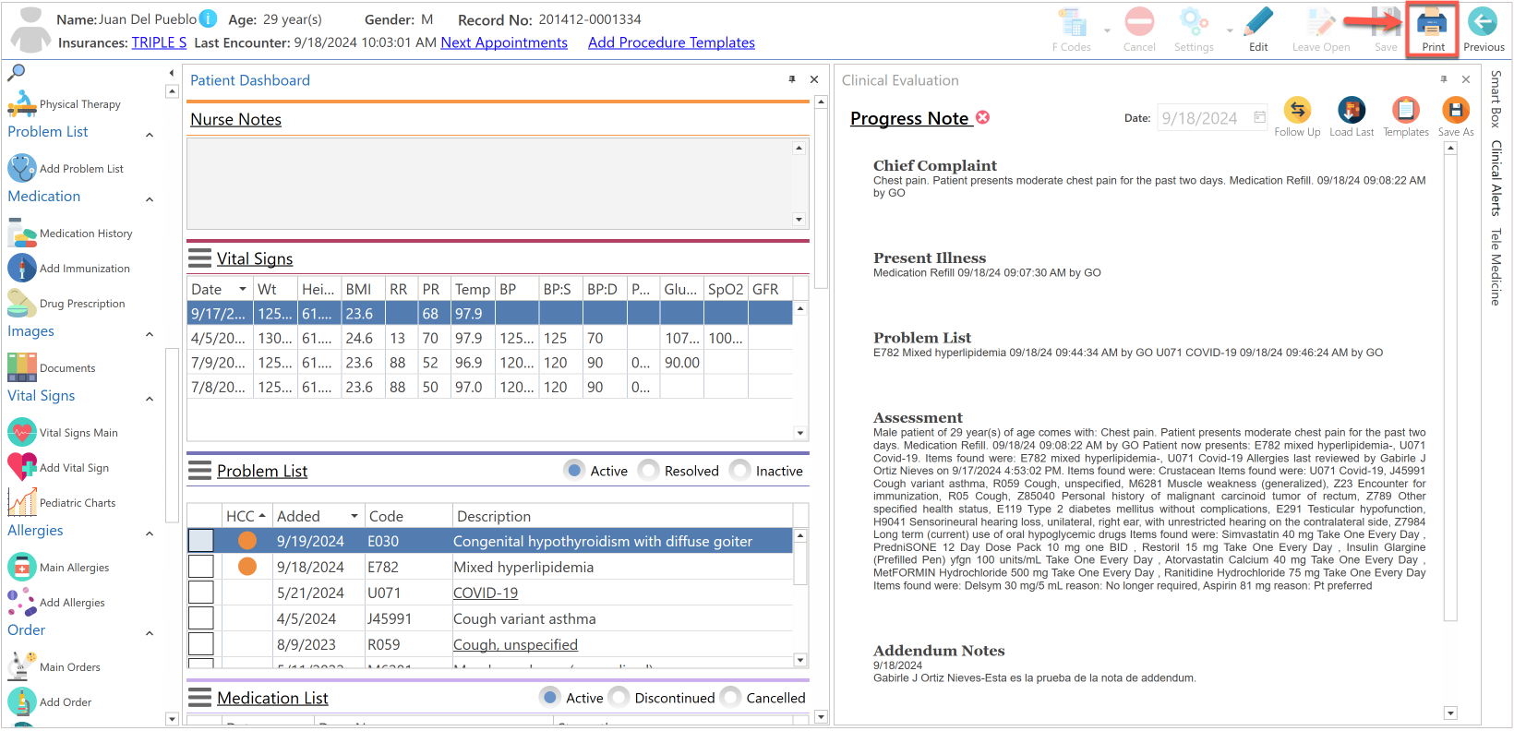Collapse the Order sidebar section
Image resolution: width=1514 pixels, height=731 pixels.
[150, 633]
